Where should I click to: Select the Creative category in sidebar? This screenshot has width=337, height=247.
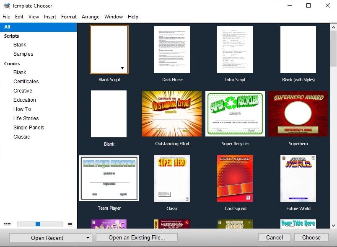[23, 91]
